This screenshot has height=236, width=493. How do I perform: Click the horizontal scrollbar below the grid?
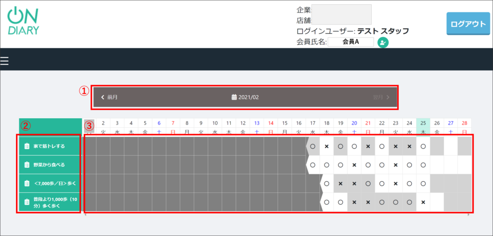point(277,215)
